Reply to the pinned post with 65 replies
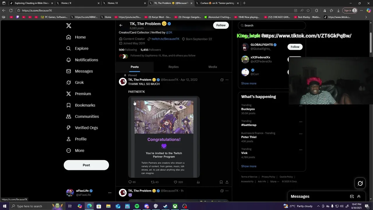The width and height of the screenshot is (373, 210). pyautogui.click(x=132, y=182)
